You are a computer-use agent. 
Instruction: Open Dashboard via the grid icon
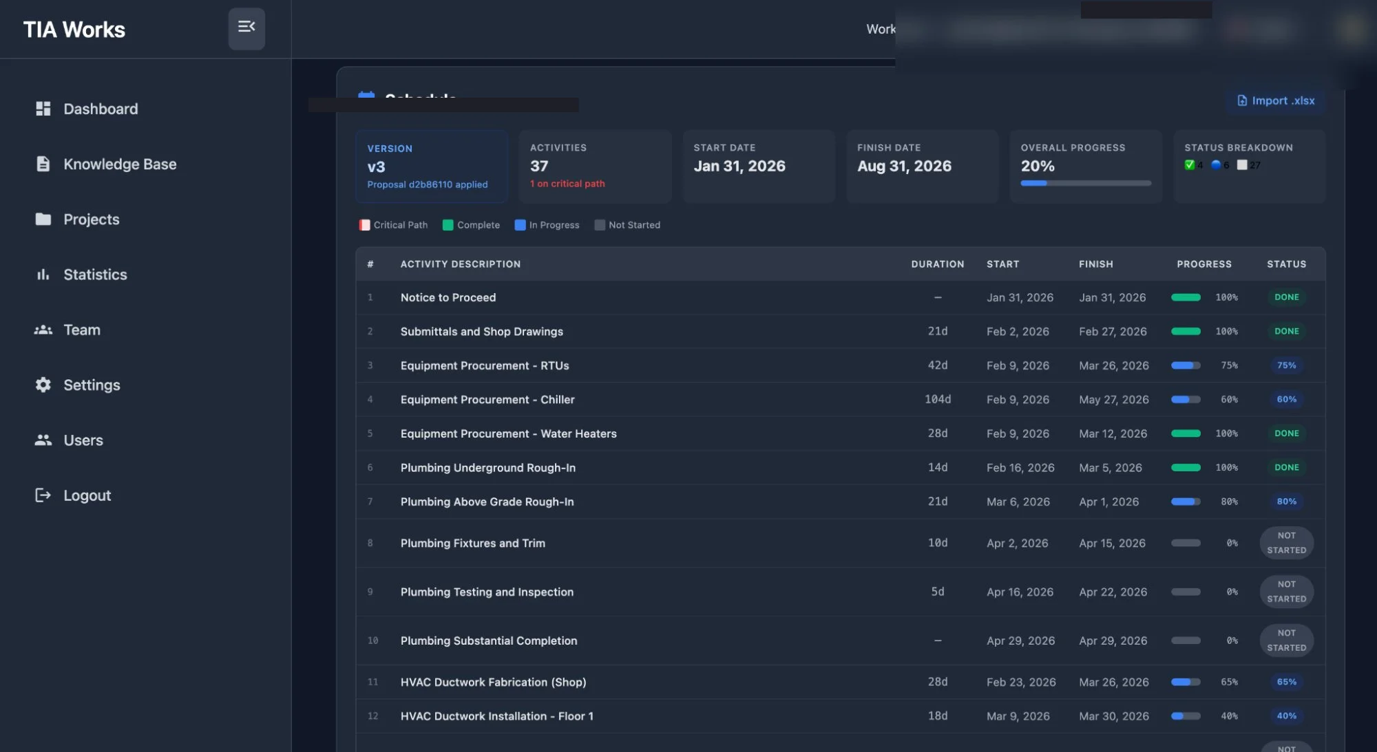click(x=43, y=109)
